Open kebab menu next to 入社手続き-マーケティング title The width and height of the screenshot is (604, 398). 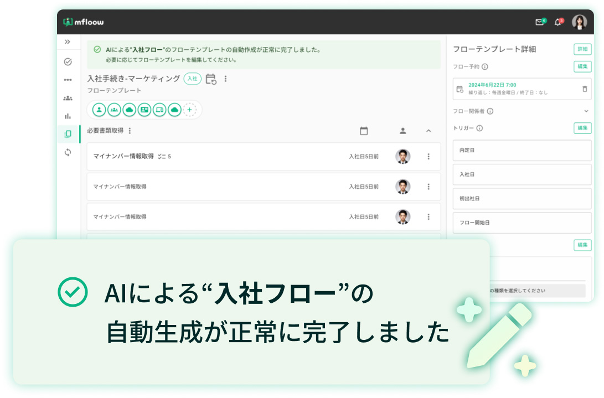click(x=225, y=79)
